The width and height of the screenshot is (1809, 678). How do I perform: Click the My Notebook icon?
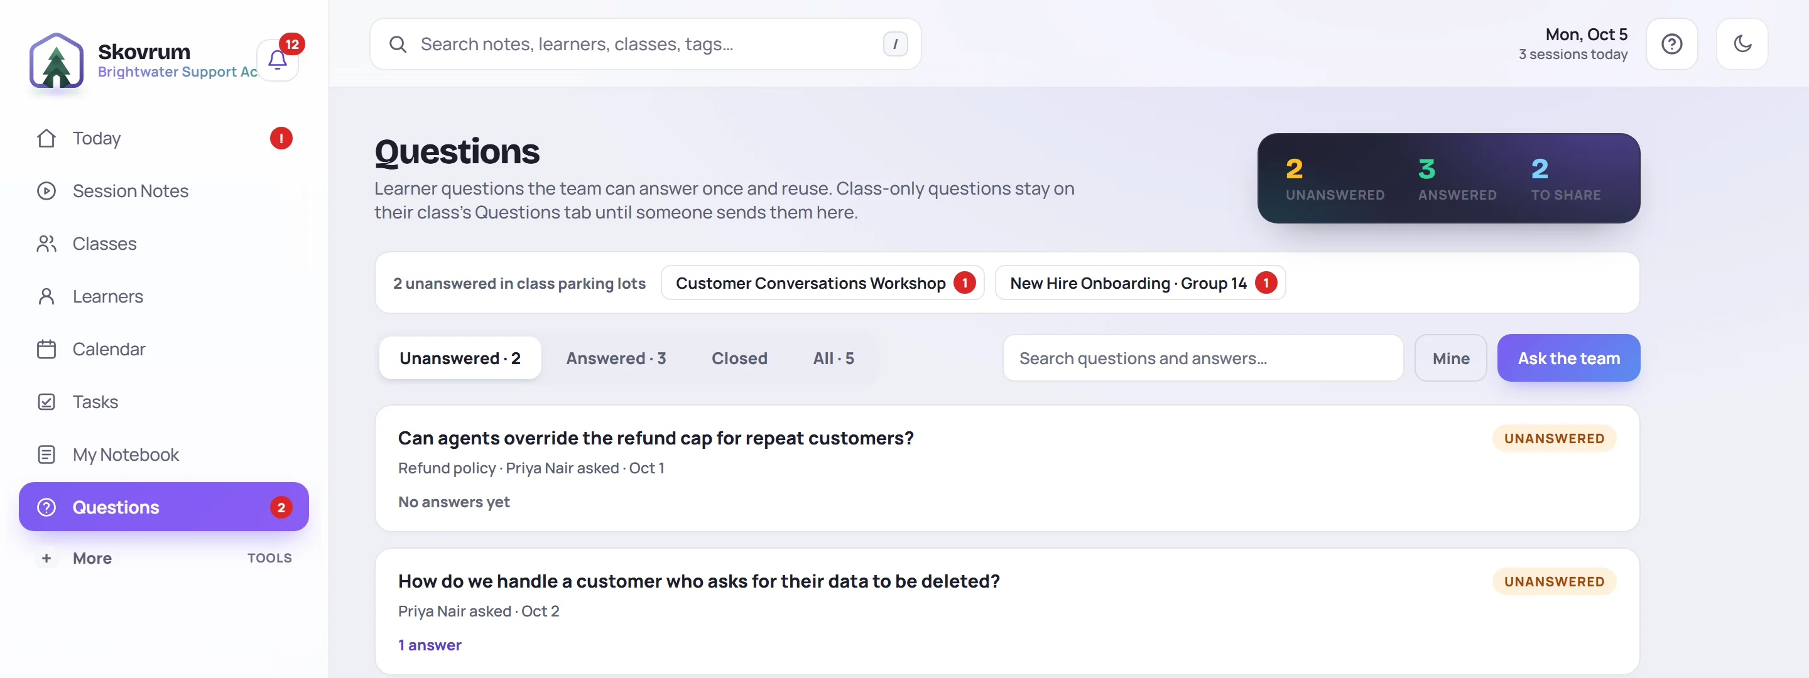(46, 454)
